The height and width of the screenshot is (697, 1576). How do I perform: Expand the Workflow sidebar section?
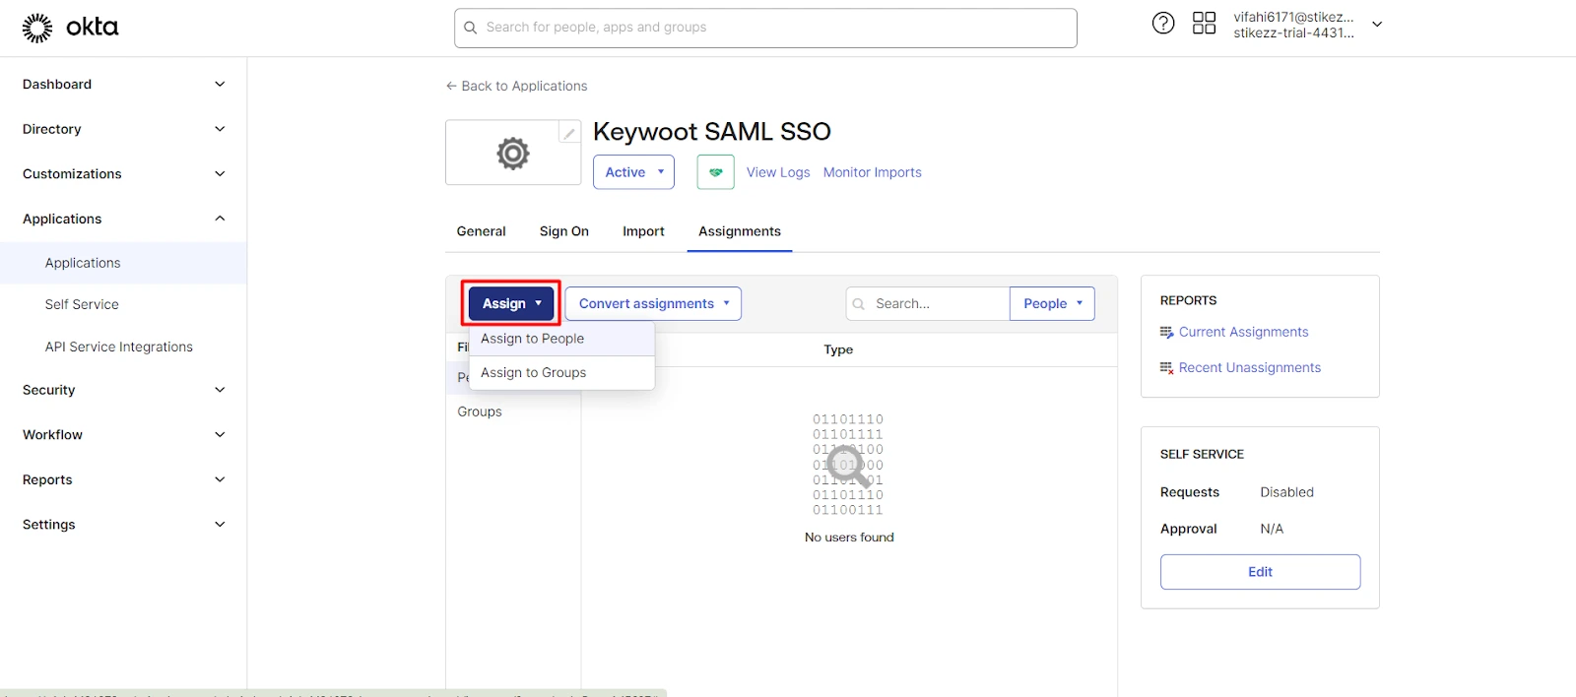220,435
